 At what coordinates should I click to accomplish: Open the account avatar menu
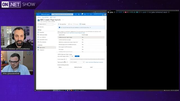pyautogui.click(x=105, y=14)
